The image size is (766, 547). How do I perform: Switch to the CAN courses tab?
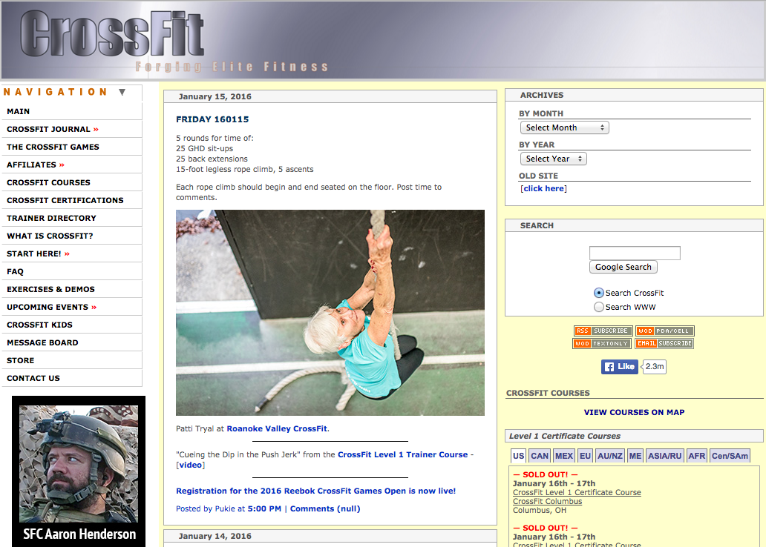540,456
